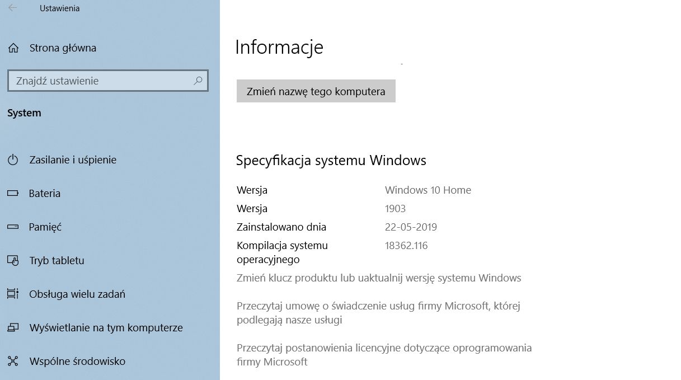
Task: Click the Wyświetlanie na tym komputerze icon
Action: [x=13, y=328]
